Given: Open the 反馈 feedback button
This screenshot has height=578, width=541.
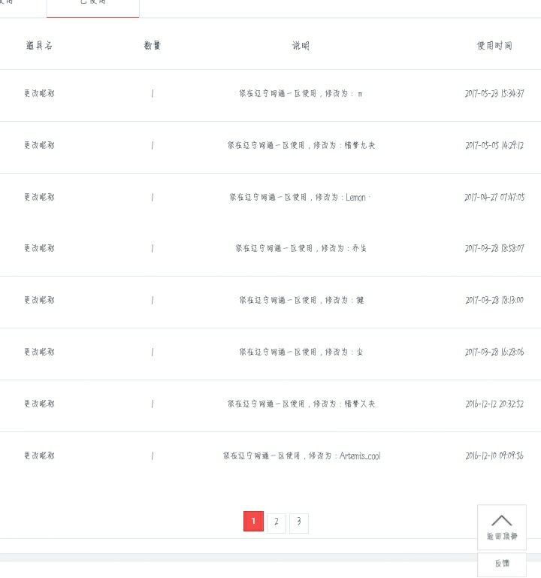Looking at the screenshot, I should 502,564.
